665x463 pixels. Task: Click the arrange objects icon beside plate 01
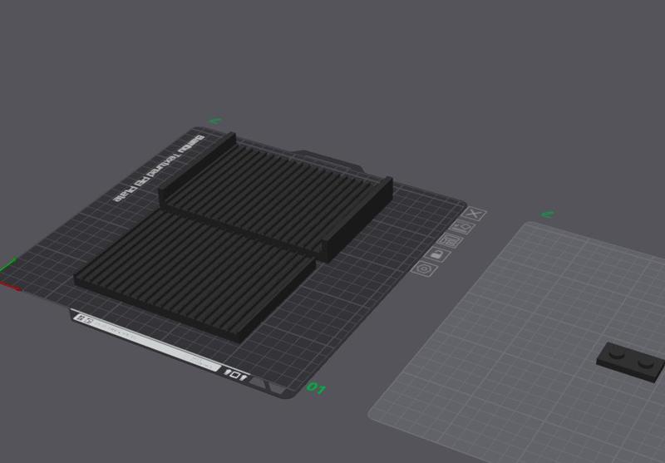(x=450, y=241)
